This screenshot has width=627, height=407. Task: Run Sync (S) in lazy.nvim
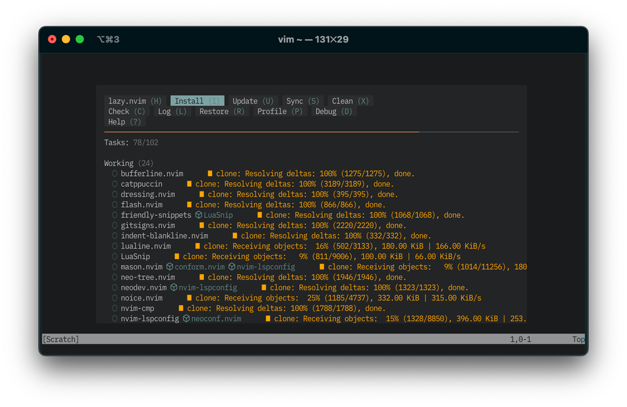click(302, 100)
